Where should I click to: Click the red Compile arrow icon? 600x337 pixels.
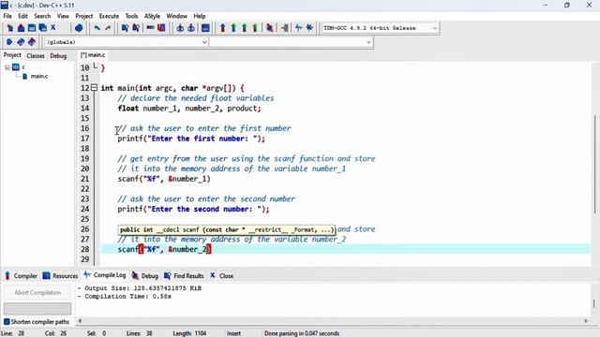223,28
